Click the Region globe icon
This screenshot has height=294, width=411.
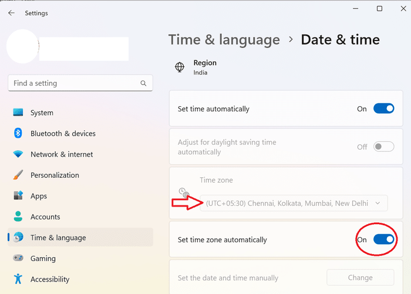[x=180, y=67]
